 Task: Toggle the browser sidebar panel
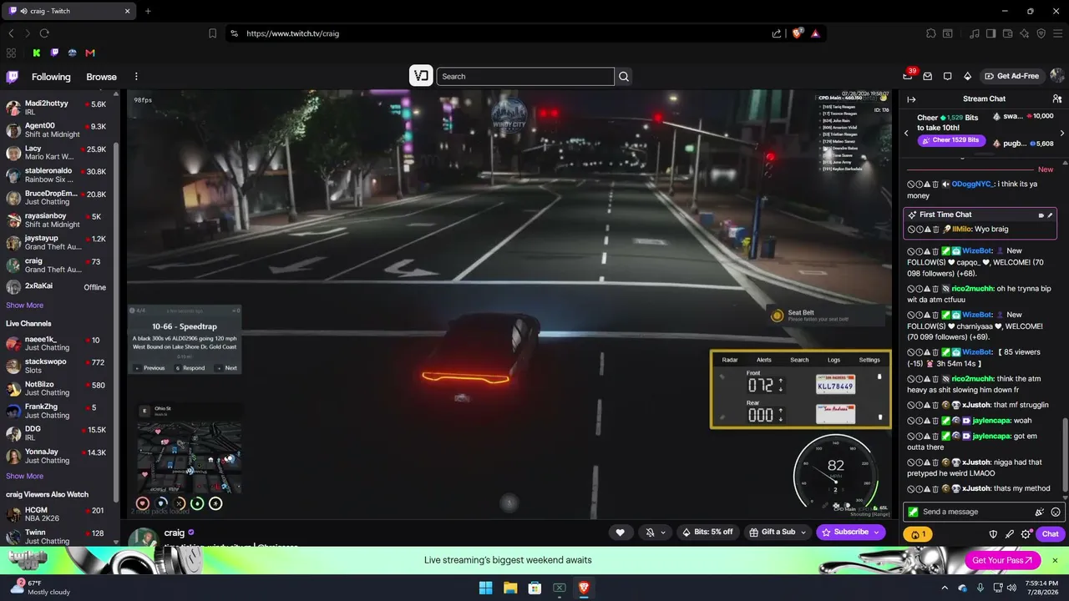[990, 33]
